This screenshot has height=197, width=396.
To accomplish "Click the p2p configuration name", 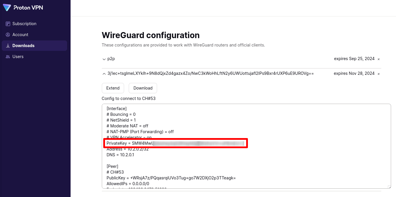I will click(x=111, y=59).
